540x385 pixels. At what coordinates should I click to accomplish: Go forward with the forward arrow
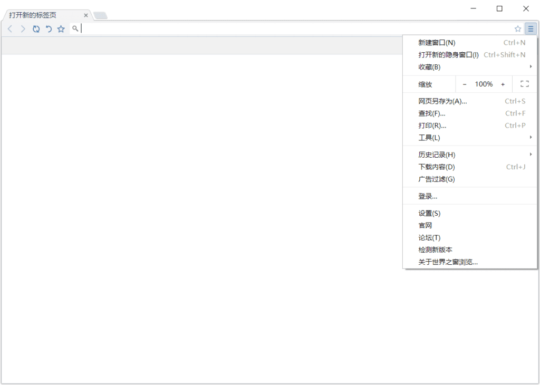(x=23, y=29)
